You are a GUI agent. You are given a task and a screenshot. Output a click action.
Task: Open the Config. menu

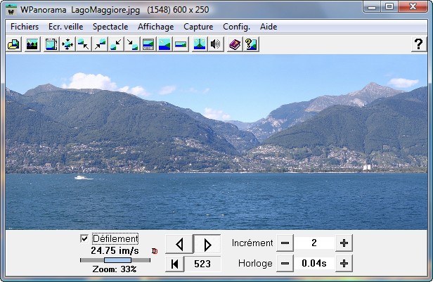[x=236, y=27]
